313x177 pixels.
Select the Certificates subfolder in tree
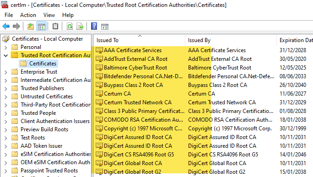43,64
